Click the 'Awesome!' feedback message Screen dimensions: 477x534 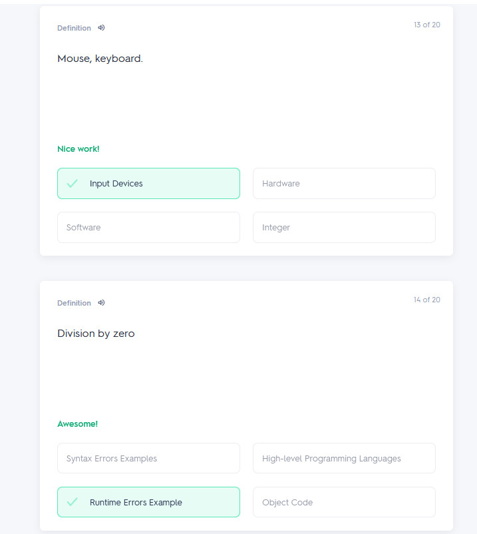pyautogui.click(x=78, y=424)
